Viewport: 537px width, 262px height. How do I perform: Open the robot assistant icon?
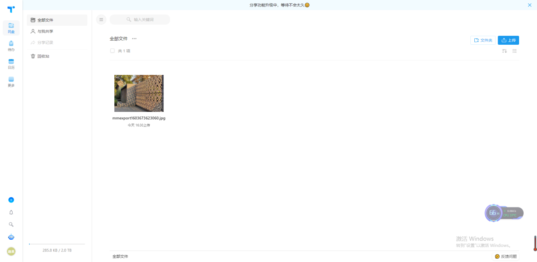(x=11, y=237)
